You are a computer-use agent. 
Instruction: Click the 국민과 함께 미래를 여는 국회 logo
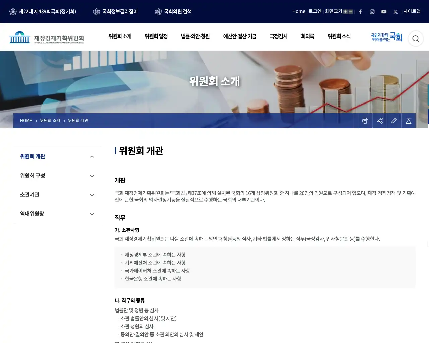[x=386, y=37]
